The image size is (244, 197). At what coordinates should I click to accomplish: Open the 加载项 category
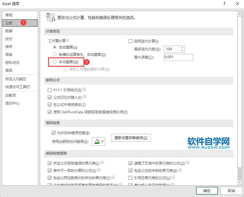[20, 95]
